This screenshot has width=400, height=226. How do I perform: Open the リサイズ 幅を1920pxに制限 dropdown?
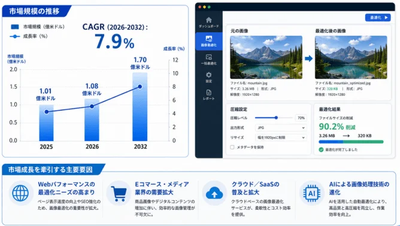pos(281,138)
